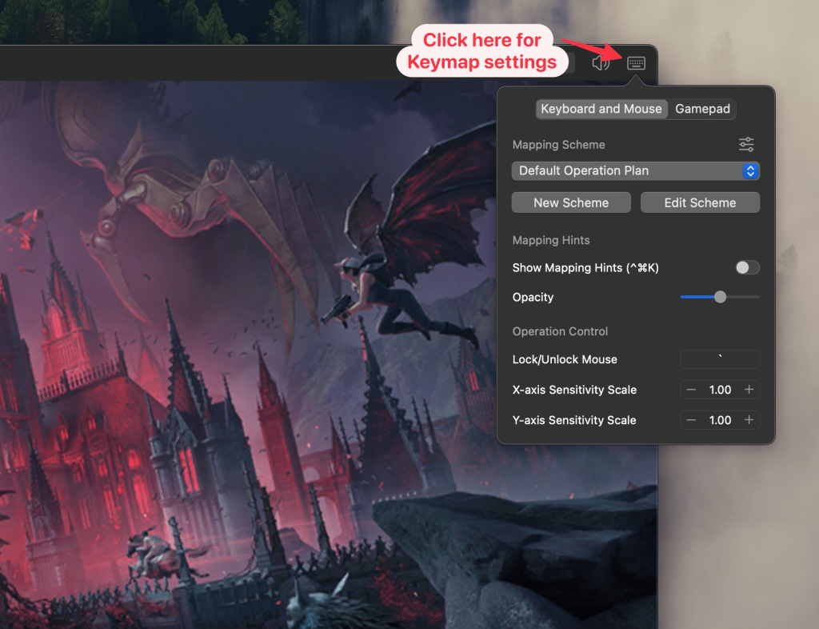
Task: Click the Lock/Unlock Mouse key binding field
Action: click(720, 359)
